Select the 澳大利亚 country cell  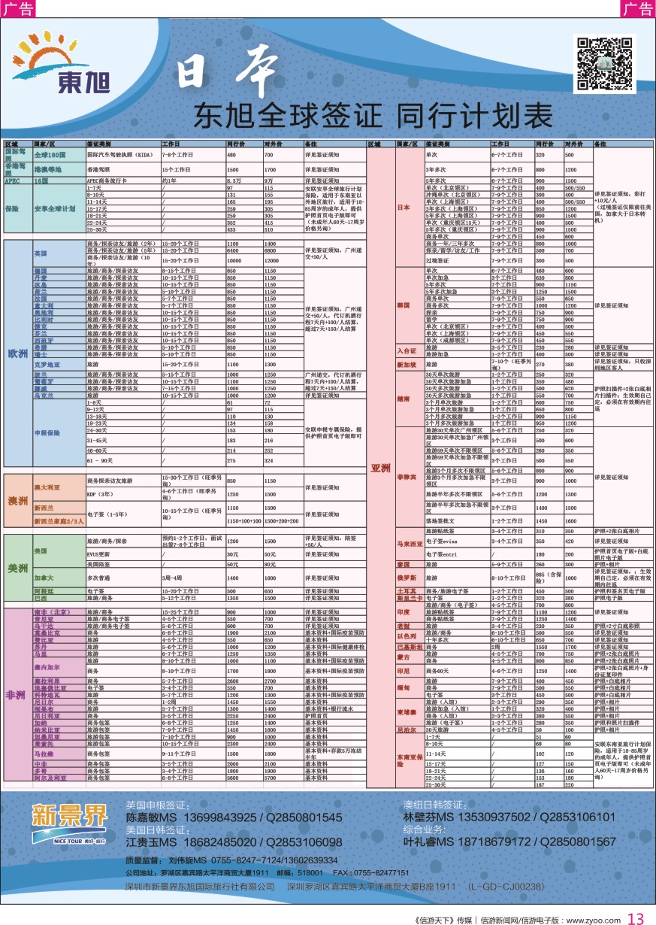[x=59, y=489]
